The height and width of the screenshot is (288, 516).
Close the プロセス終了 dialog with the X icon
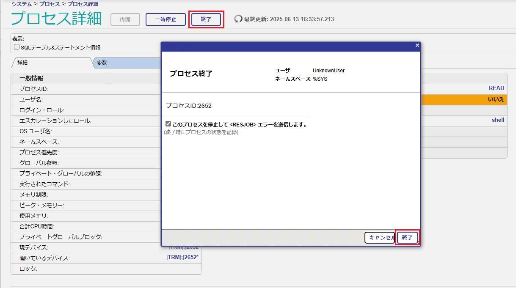(x=417, y=45)
